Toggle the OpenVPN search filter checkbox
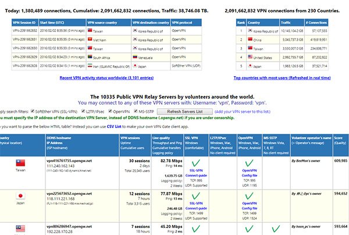This screenshot has height=235, width=349. click(110, 111)
